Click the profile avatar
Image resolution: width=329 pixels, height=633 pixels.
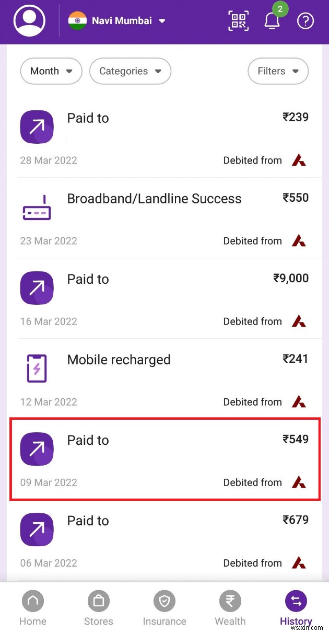[29, 21]
